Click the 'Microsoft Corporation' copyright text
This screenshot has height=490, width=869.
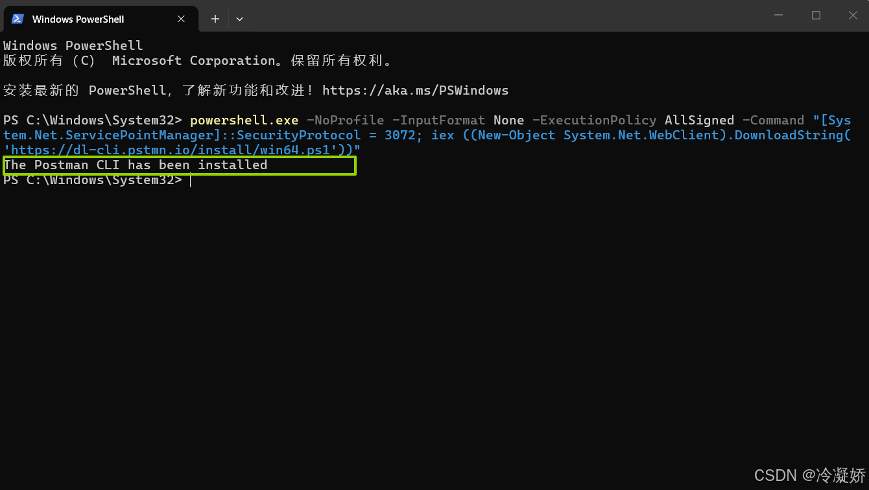tap(194, 61)
